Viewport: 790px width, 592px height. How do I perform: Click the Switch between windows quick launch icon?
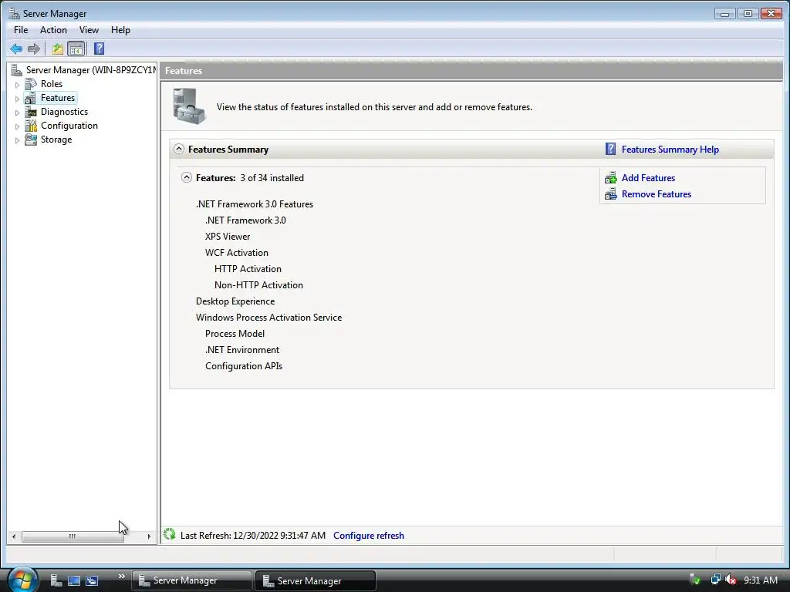coord(92,580)
